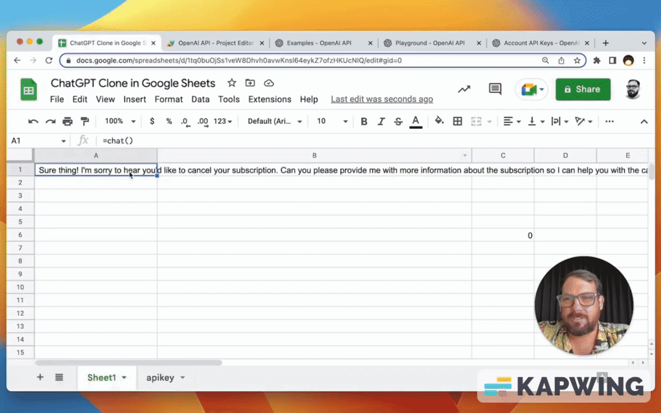Select the cell containing 0 in row 6
The image size is (661, 413).
503,235
